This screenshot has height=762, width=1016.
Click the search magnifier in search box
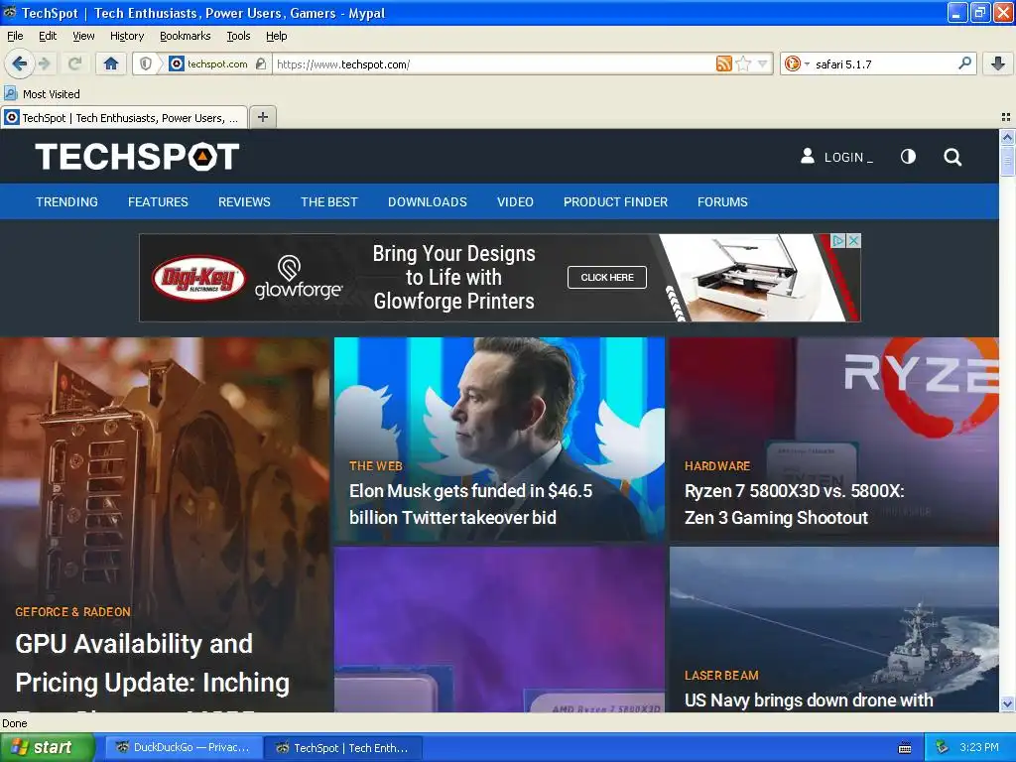click(x=964, y=63)
